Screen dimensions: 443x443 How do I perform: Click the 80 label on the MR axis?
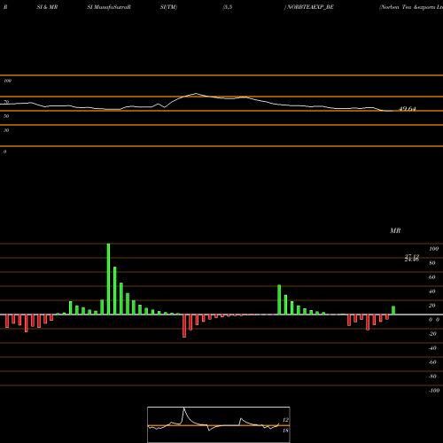tap(432, 263)
